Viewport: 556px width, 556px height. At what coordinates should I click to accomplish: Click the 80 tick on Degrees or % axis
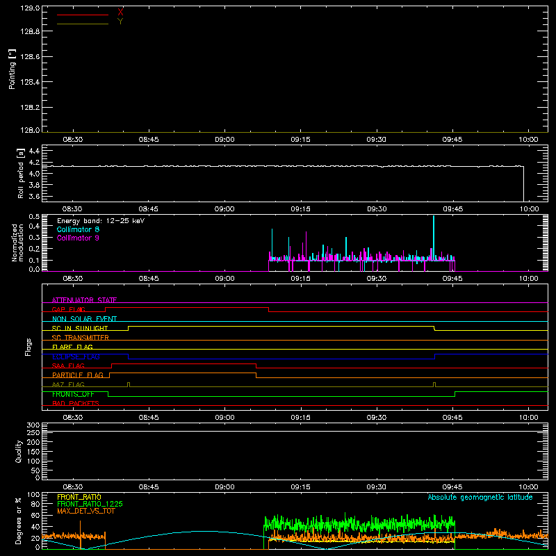click(x=35, y=504)
